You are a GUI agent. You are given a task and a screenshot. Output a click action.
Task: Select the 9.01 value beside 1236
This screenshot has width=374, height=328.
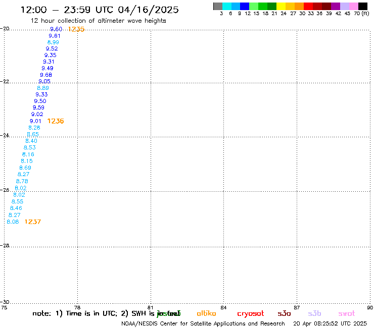click(x=35, y=121)
